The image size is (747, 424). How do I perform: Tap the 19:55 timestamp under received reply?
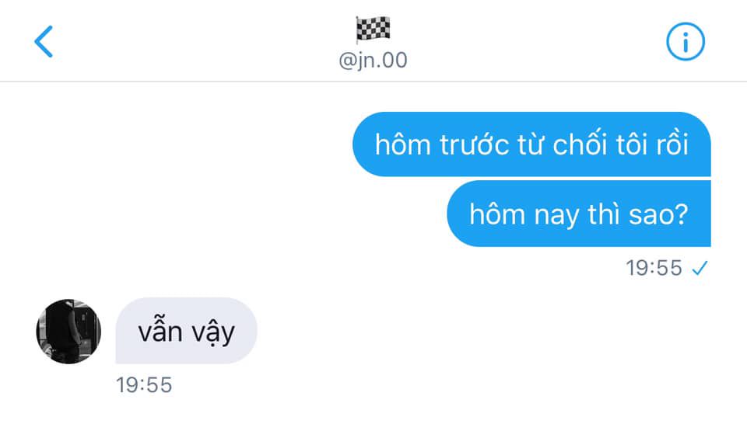[144, 385]
